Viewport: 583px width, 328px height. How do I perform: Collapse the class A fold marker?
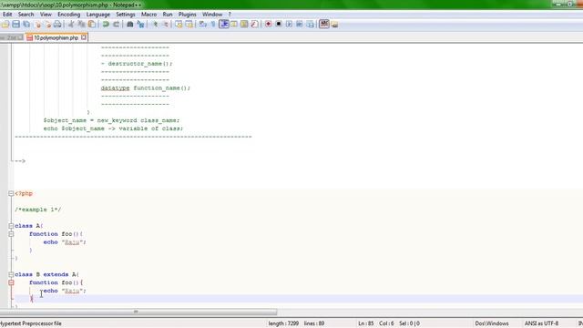(11, 226)
